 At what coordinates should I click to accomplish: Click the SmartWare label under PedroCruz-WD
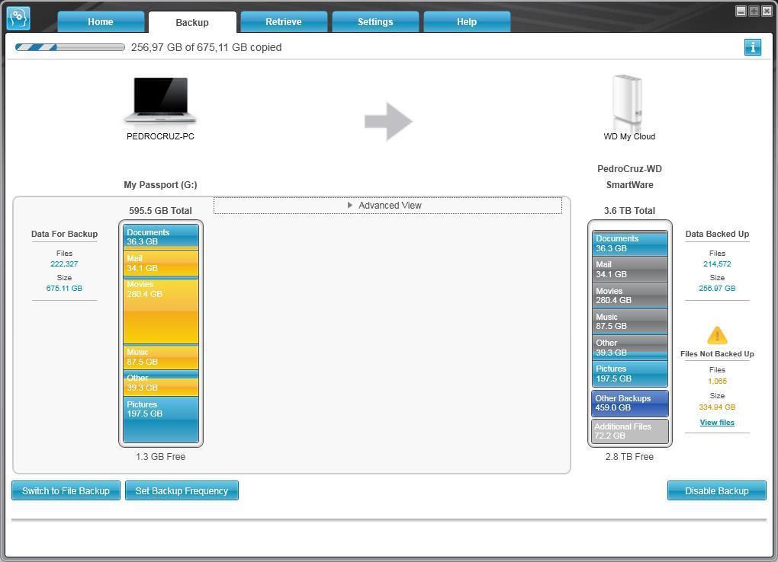click(x=629, y=185)
